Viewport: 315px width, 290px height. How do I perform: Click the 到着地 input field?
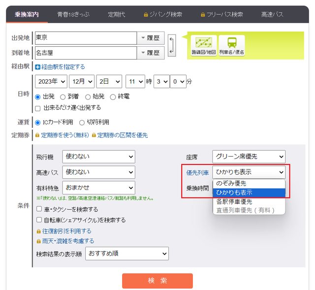tap(85, 53)
